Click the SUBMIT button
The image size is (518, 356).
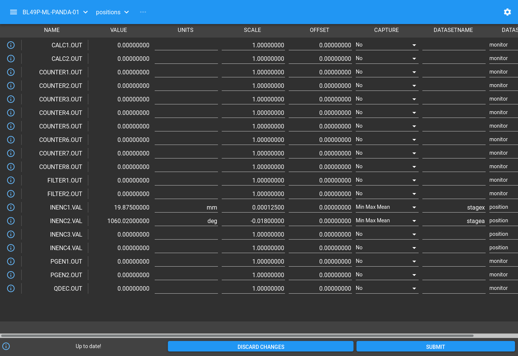click(x=435, y=347)
